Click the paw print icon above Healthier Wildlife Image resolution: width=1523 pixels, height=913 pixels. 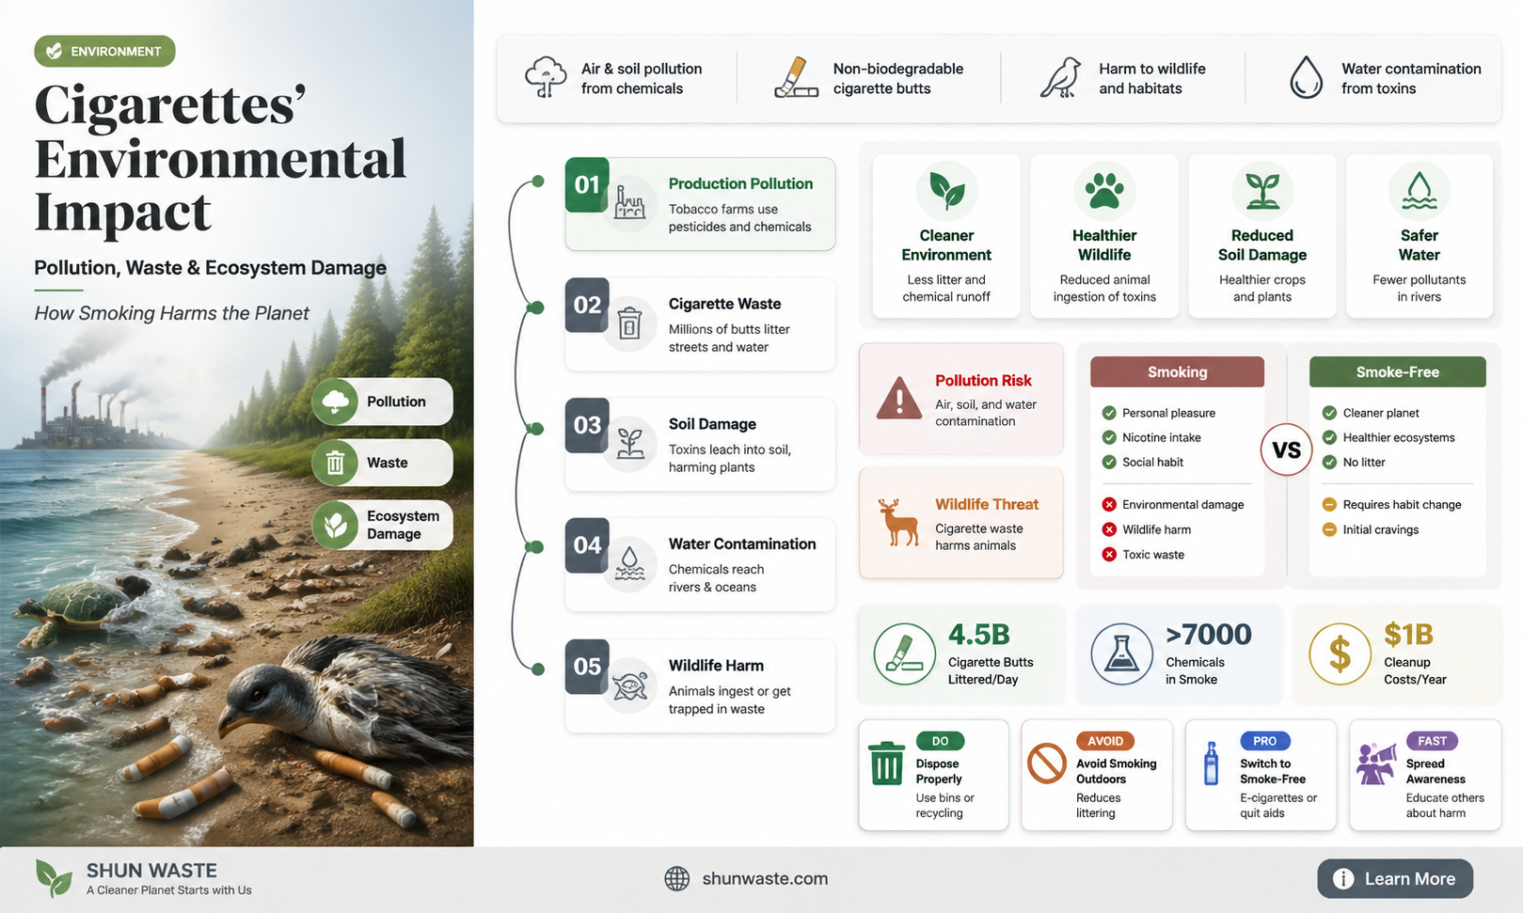pos(1104,191)
